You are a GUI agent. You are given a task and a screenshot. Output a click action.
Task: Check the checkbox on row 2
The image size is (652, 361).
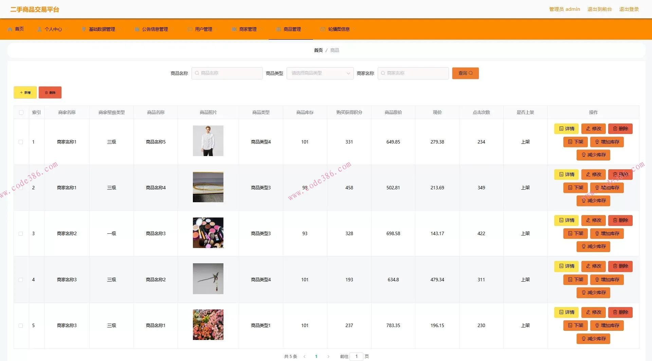[21, 187]
